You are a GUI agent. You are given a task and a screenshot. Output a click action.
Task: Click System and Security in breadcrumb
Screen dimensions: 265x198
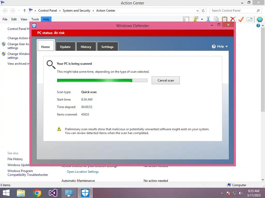pyautogui.click(x=77, y=11)
